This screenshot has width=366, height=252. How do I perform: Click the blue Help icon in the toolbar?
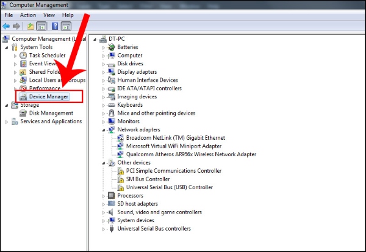point(55,26)
